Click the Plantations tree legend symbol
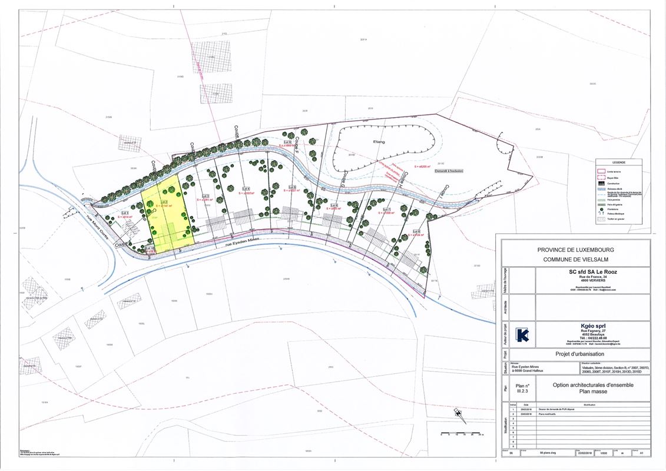666x471 pixels. click(x=601, y=208)
